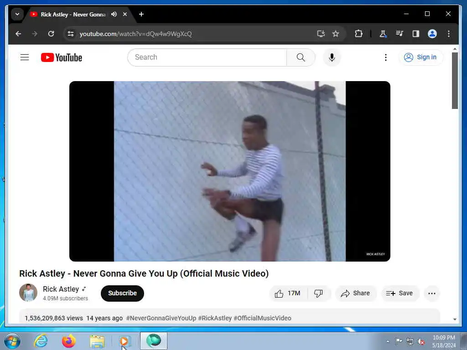
Task: Install YouTube app icon in address bar
Action: (321, 34)
